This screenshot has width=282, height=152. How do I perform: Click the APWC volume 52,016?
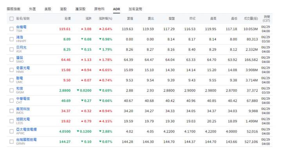click(x=252, y=131)
